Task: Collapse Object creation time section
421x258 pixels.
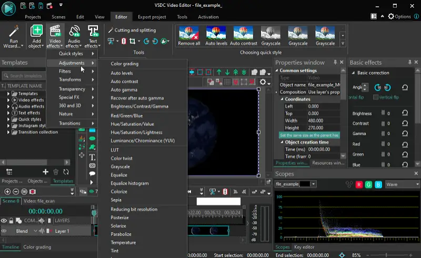Action: pyautogui.click(x=282, y=142)
